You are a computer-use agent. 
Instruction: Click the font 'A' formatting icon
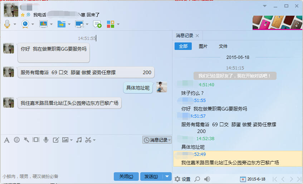[x=6, y=140]
